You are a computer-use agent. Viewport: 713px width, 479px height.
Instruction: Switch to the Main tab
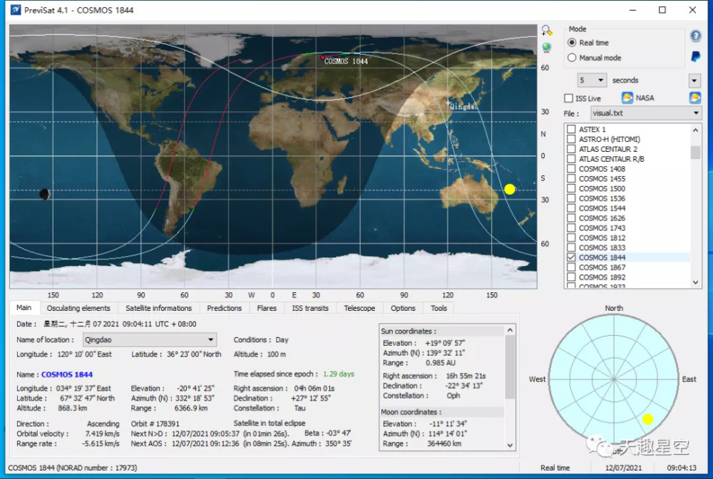pos(24,308)
